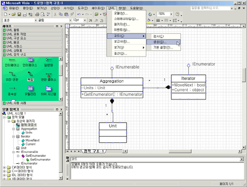The height and width of the screenshot is (187, 247).
Task: Select the 하위 시스템 shape in stencil
Action: [x=48, y=91]
